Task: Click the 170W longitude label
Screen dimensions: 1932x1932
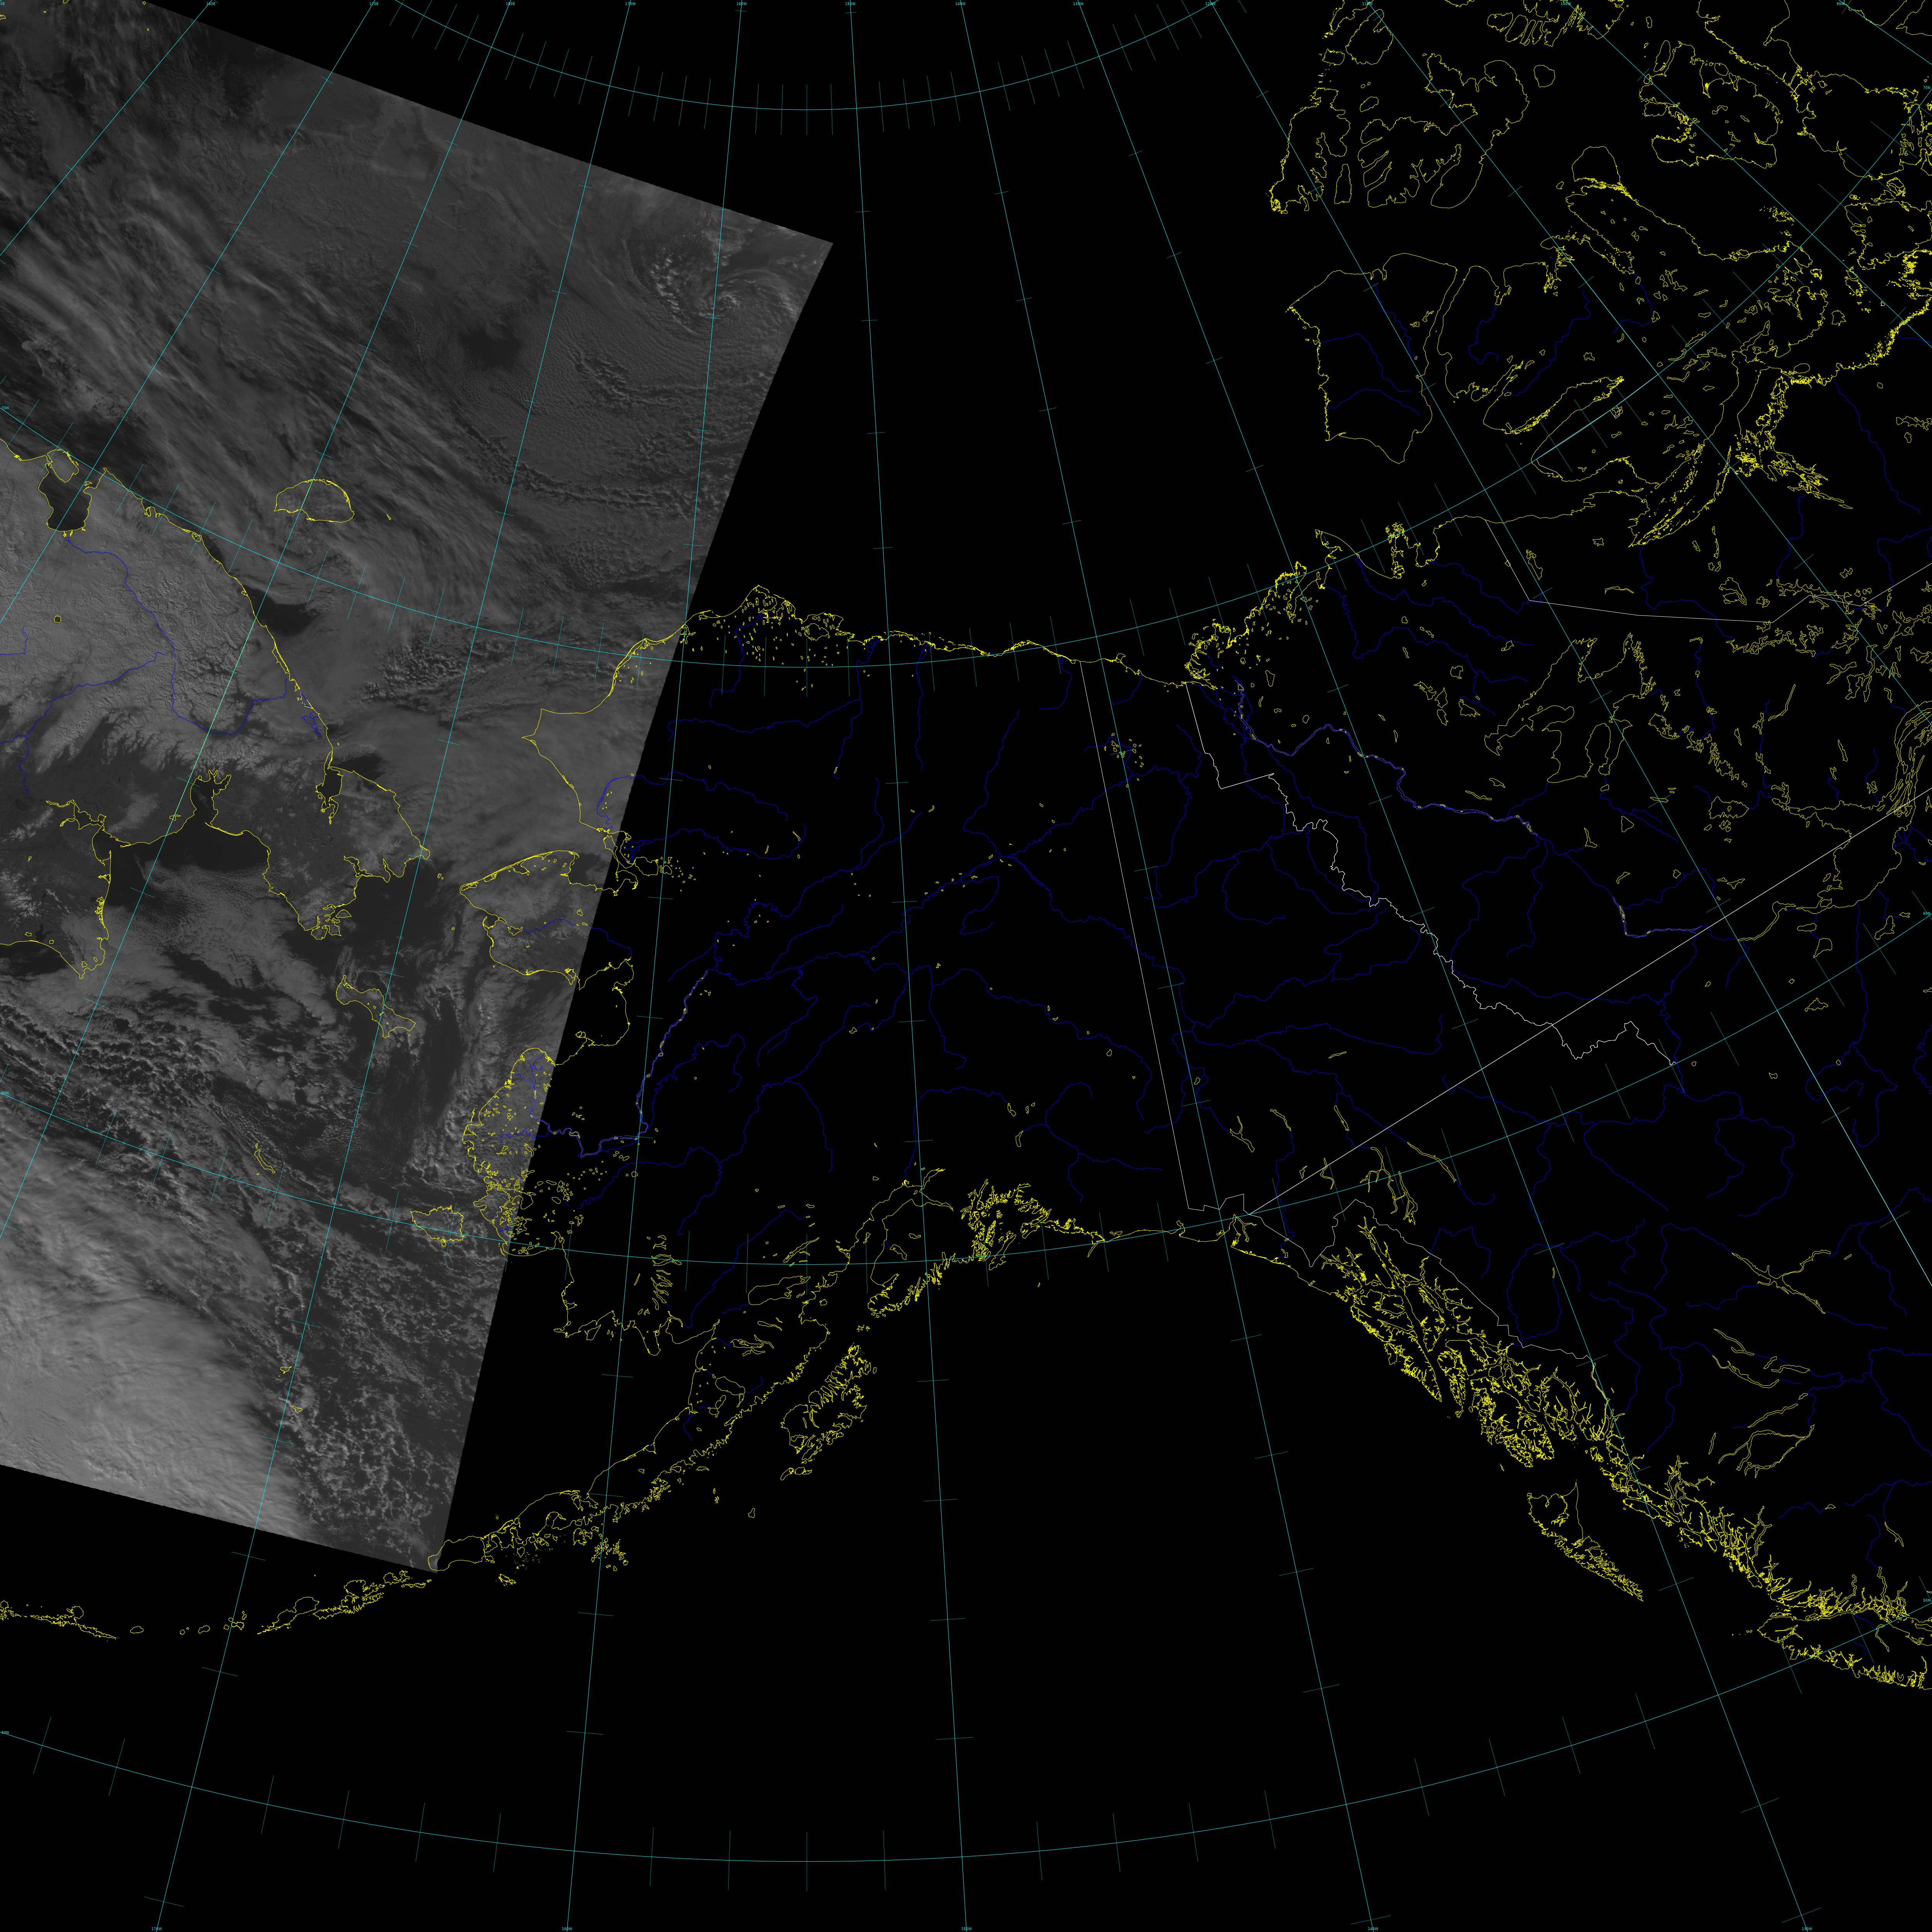Action: point(629,4)
